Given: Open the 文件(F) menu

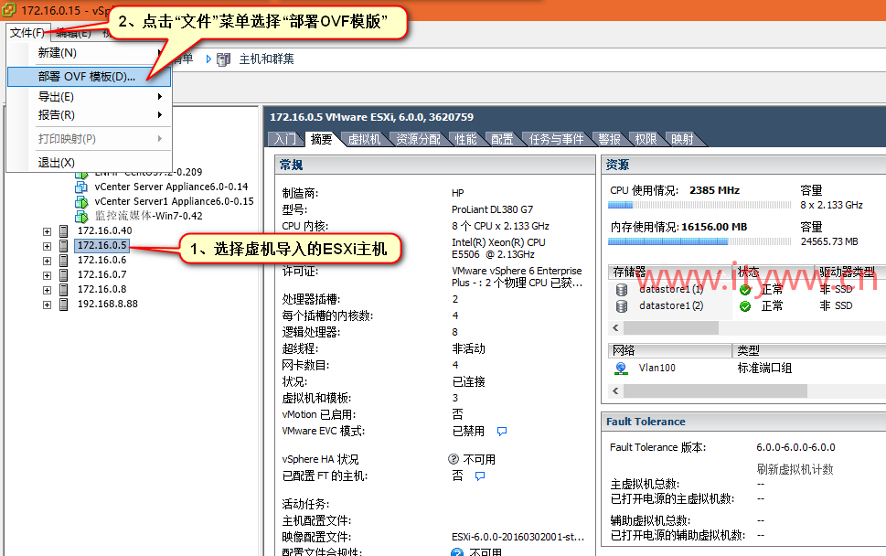Looking at the screenshot, I should point(27,33).
